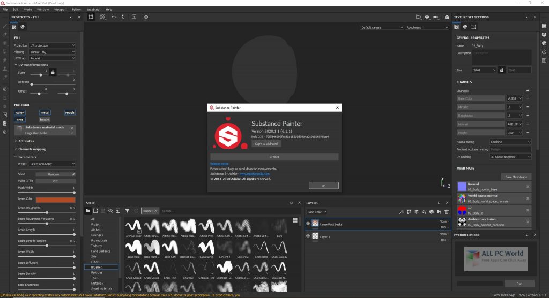Open the Release notes link

click(x=219, y=164)
